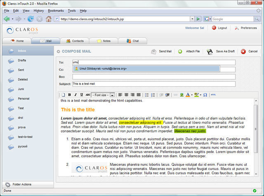The height and width of the screenshot is (196, 264).
Task: Open the text color dropdown arrow
Action: pos(192,95)
